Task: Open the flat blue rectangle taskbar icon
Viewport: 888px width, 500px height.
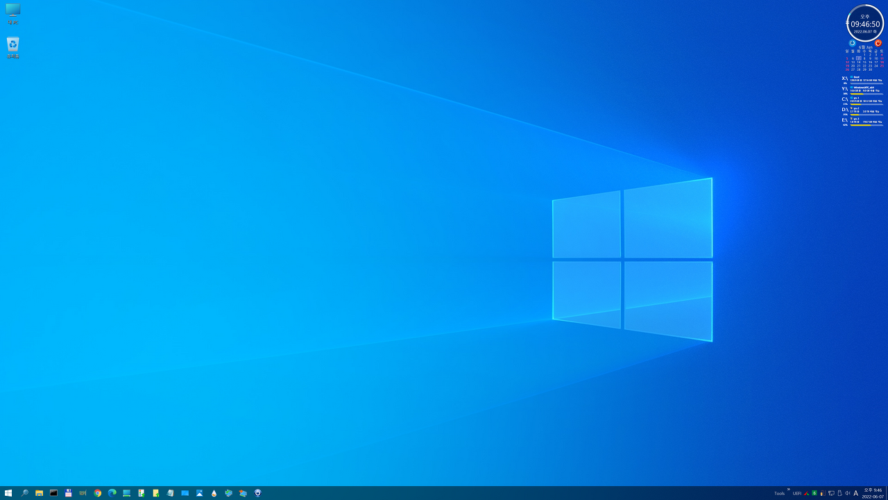Action: 185,493
